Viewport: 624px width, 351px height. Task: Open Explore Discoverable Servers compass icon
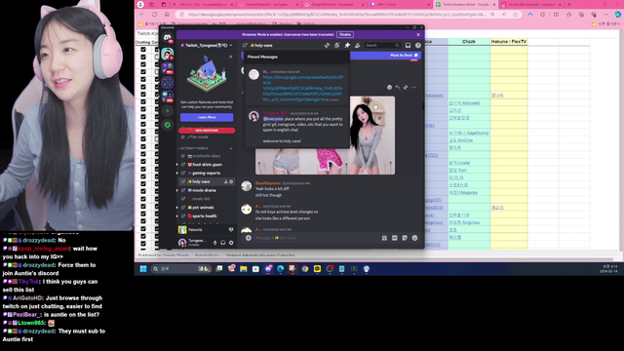coord(168,125)
